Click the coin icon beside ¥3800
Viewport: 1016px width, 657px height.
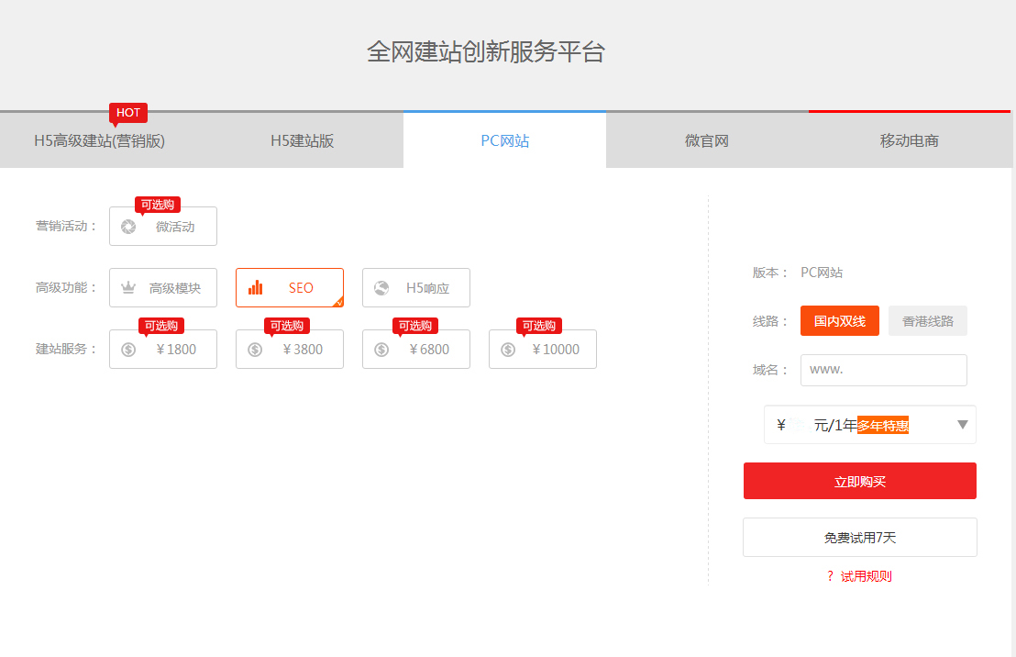coord(255,350)
